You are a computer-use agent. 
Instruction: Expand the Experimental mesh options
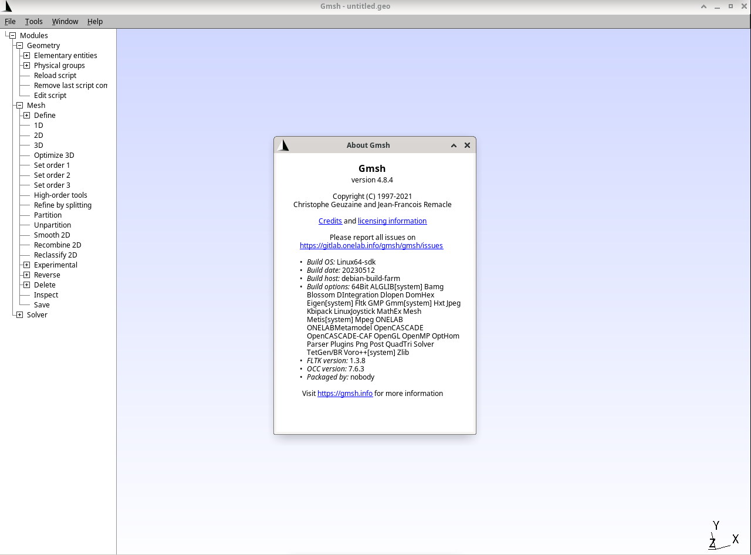pyautogui.click(x=26, y=265)
